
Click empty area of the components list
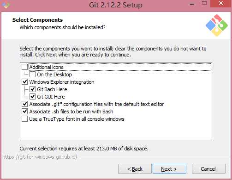(116, 131)
